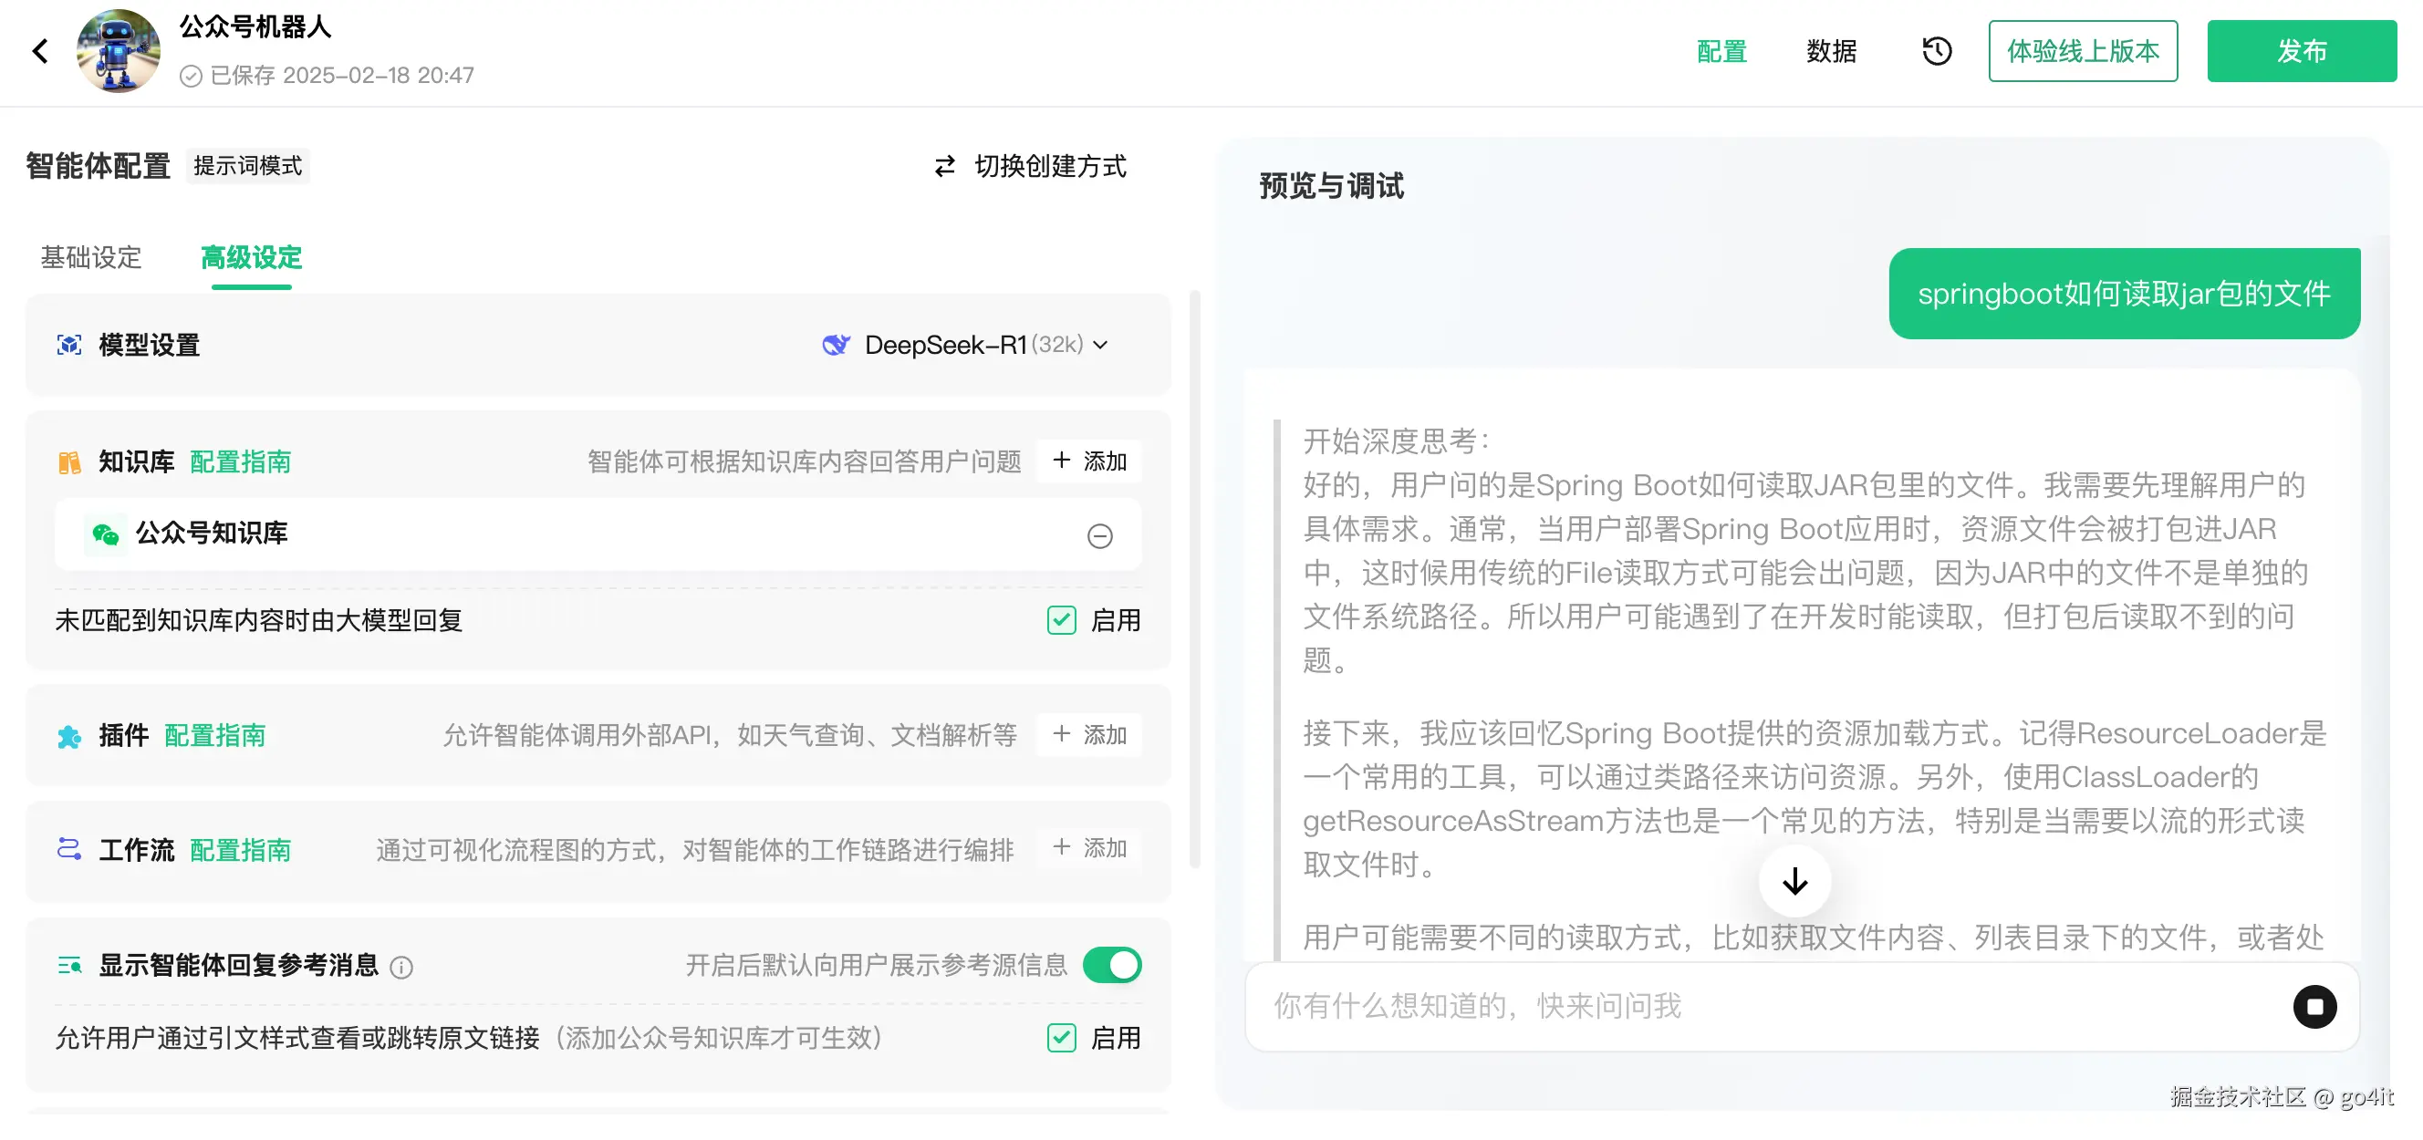Click the 发布 publish button

2302,51
